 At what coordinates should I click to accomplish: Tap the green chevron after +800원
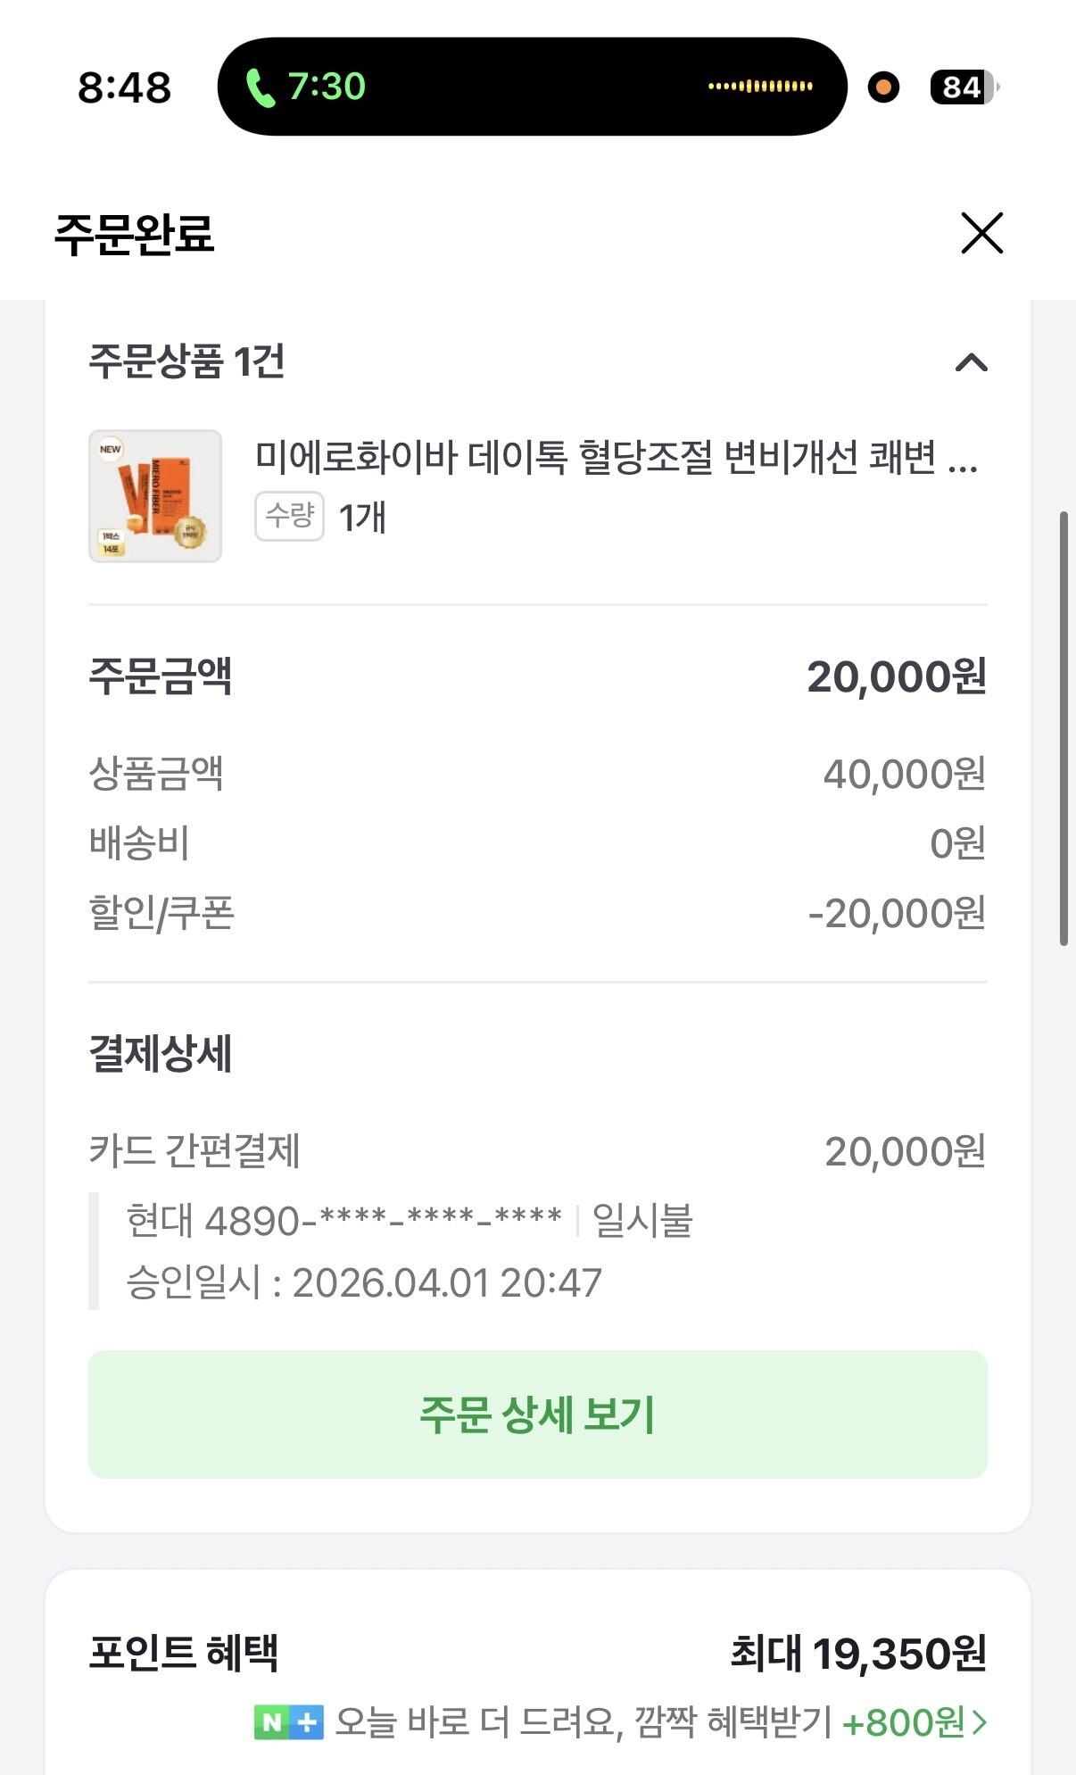pos(980,1722)
